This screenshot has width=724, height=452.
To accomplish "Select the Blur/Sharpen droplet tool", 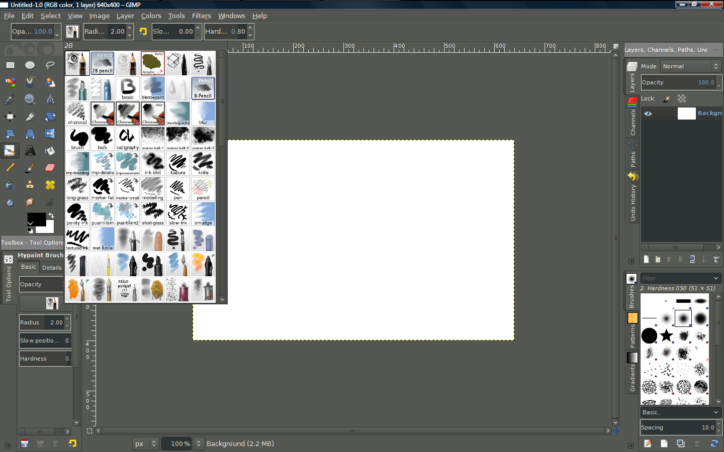I will coord(10,202).
